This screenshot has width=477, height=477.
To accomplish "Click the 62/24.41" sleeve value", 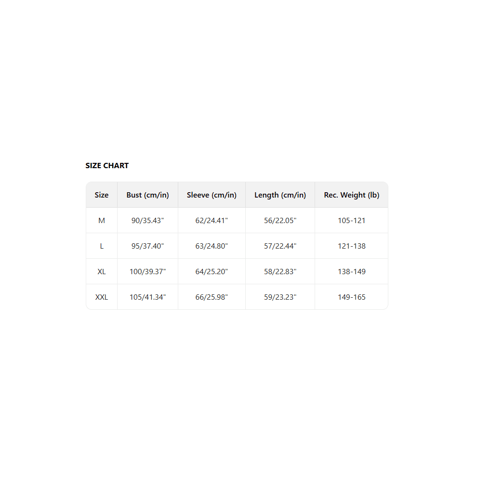I will [x=212, y=221].
